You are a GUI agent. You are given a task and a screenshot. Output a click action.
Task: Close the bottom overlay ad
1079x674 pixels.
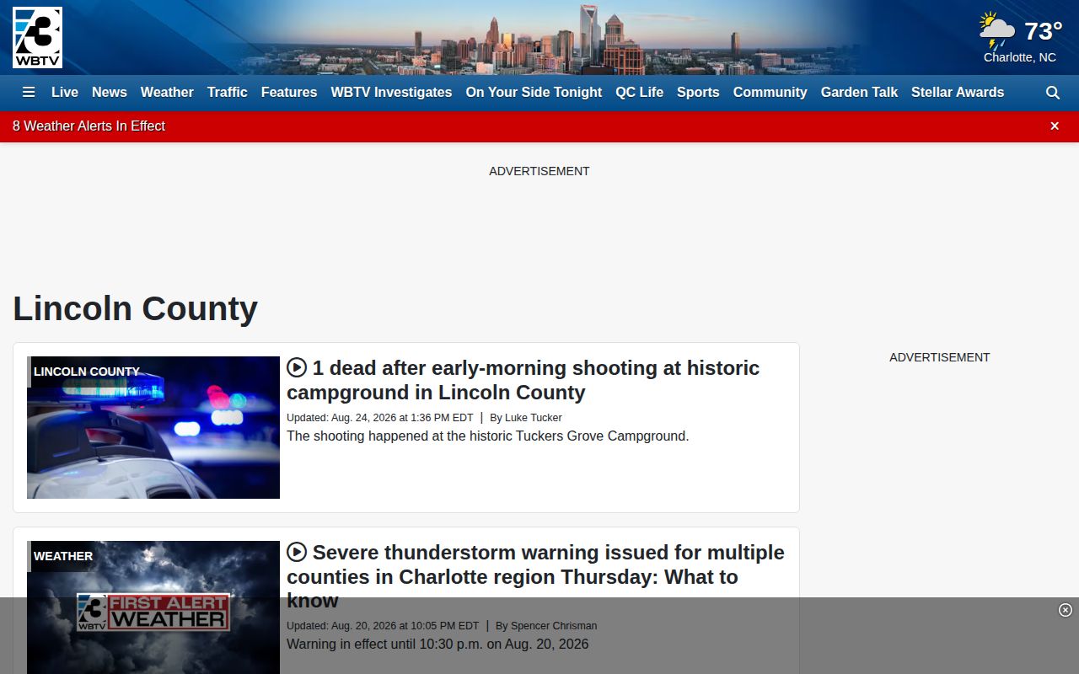point(1066,610)
